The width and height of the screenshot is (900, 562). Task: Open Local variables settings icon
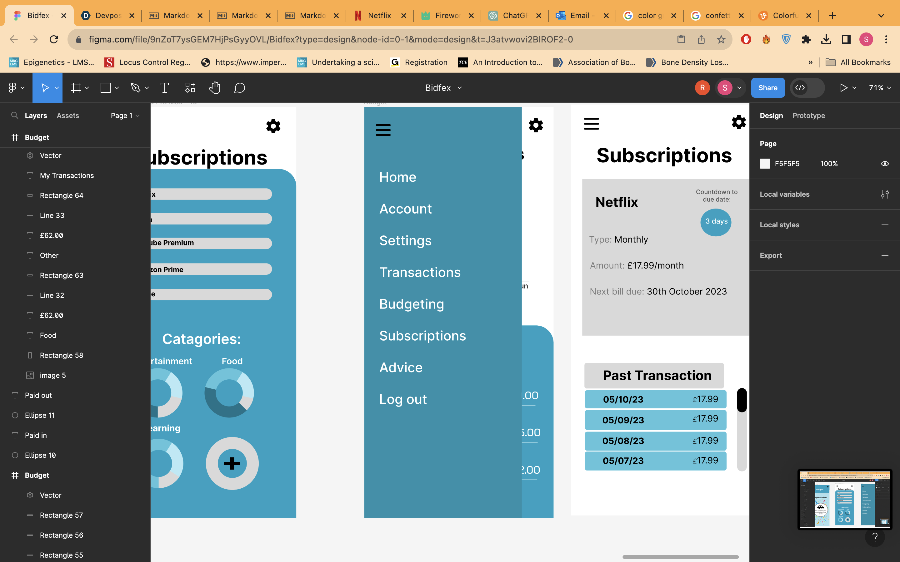click(x=885, y=194)
